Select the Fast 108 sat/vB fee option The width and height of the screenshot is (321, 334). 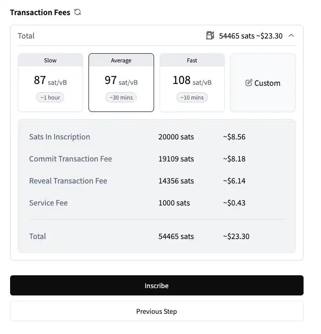[x=192, y=83]
